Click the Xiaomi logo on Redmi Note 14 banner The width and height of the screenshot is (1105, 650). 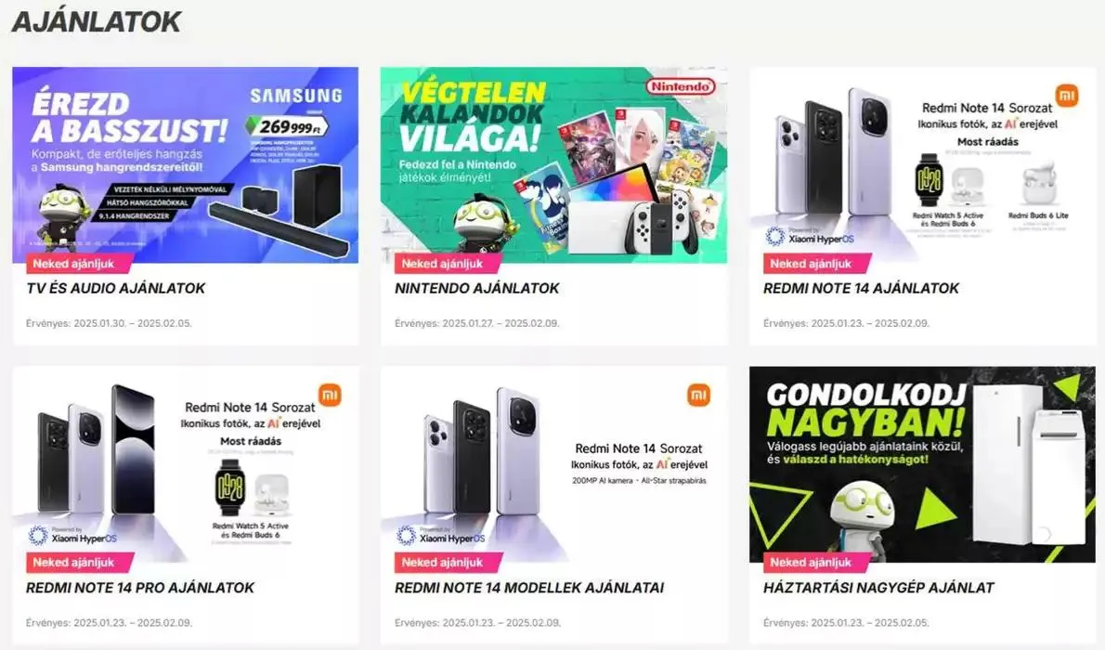(1067, 95)
